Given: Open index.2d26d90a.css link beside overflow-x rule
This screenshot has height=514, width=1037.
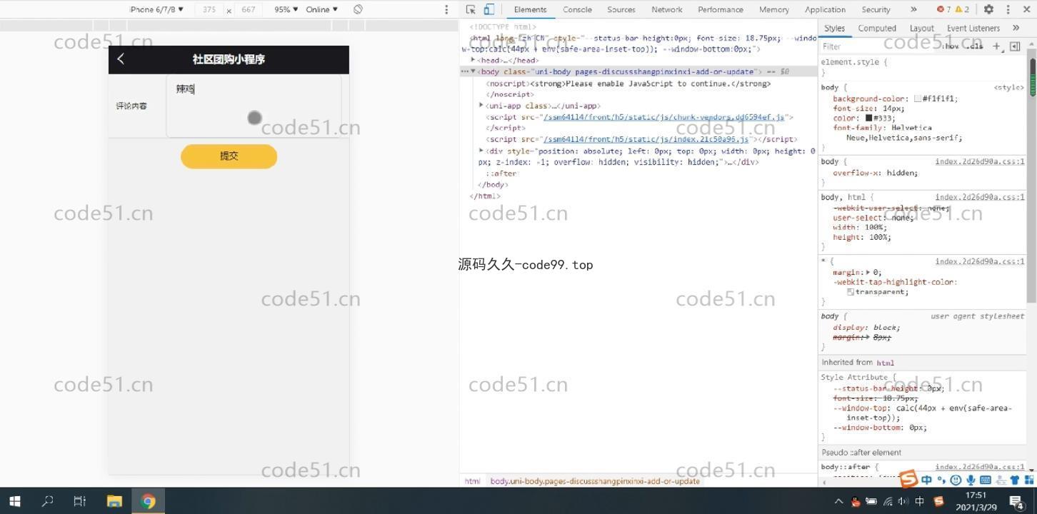Looking at the screenshot, I should pos(980,161).
